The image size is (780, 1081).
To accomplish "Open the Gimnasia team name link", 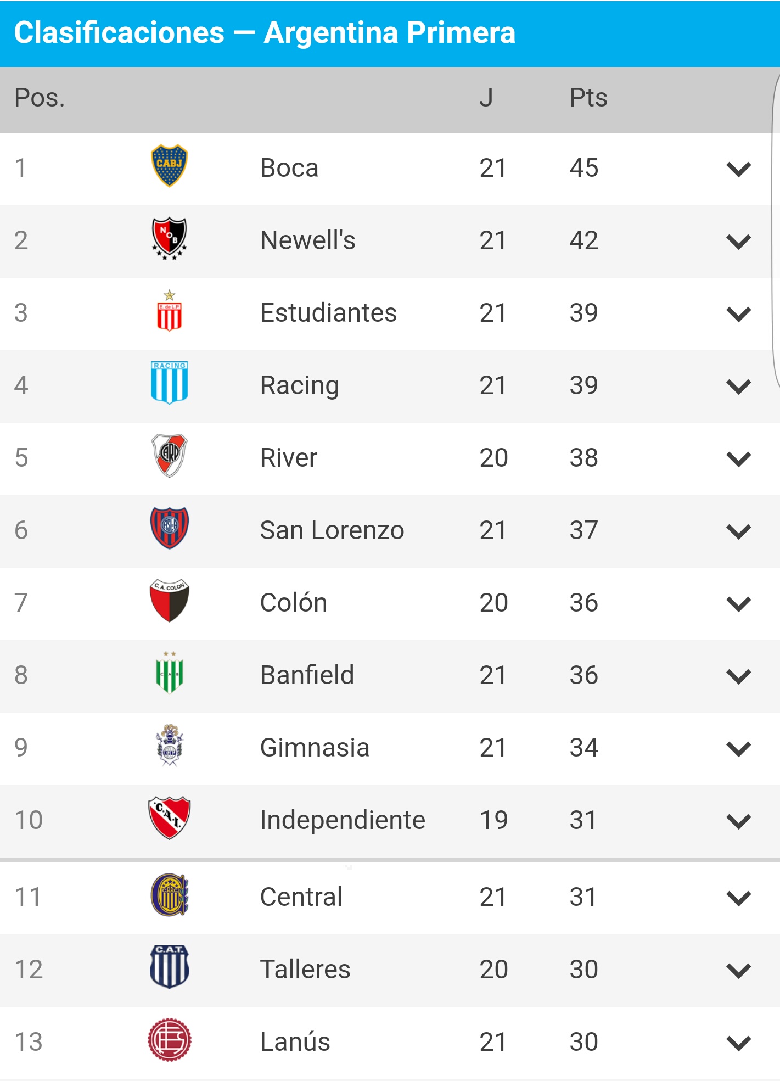I will click(315, 748).
